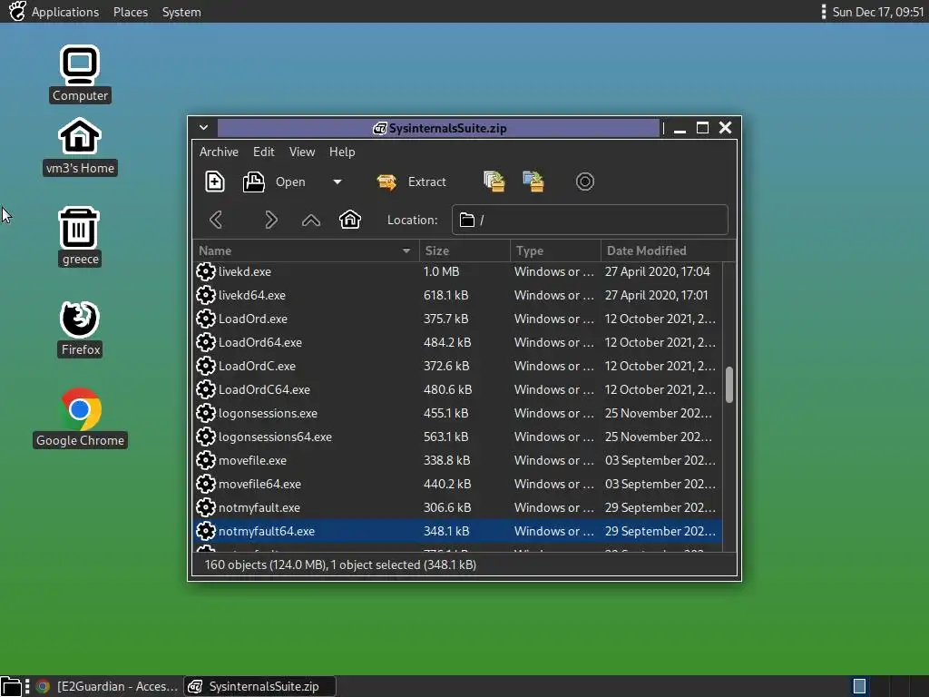
Task: Click the add files icon
Action: pyautogui.click(x=494, y=182)
